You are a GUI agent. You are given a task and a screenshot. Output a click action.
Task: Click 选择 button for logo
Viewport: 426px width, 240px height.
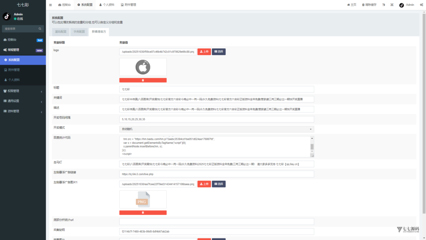[218, 52]
